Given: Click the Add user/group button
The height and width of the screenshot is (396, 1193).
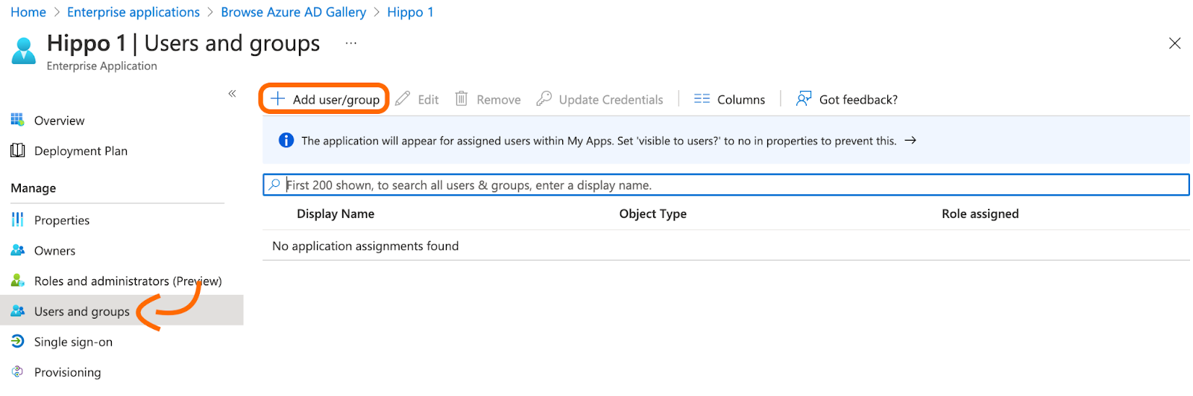Looking at the screenshot, I should coord(324,99).
